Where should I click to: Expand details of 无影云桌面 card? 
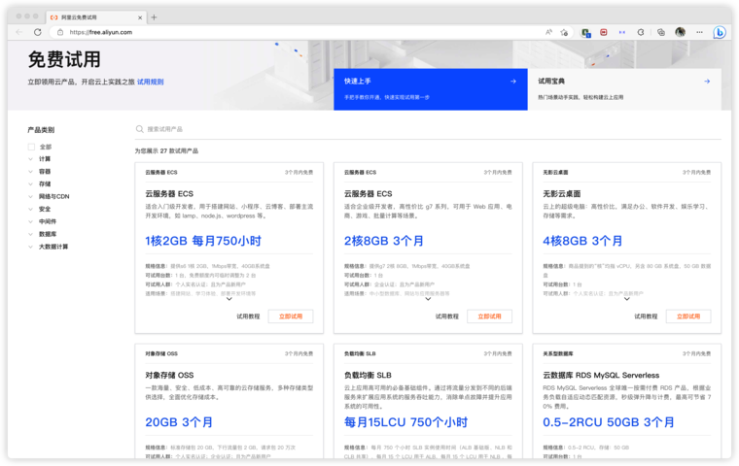point(627,299)
